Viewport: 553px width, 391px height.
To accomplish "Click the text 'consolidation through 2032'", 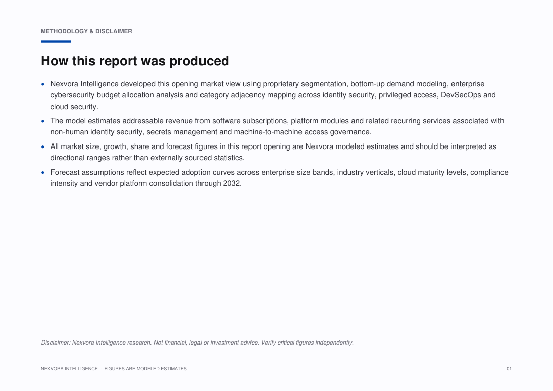I will (194, 183).
